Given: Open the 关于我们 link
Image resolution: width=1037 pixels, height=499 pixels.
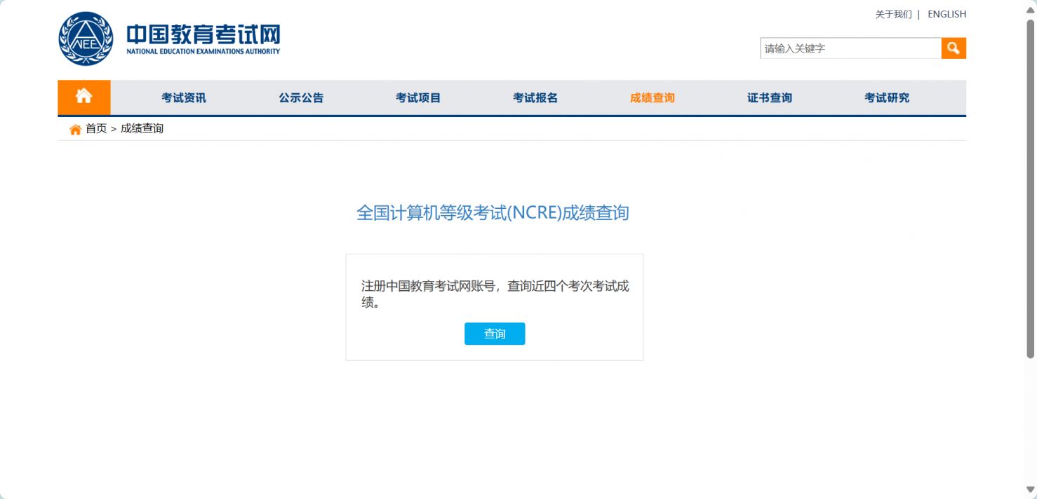Looking at the screenshot, I should coord(893,14).
